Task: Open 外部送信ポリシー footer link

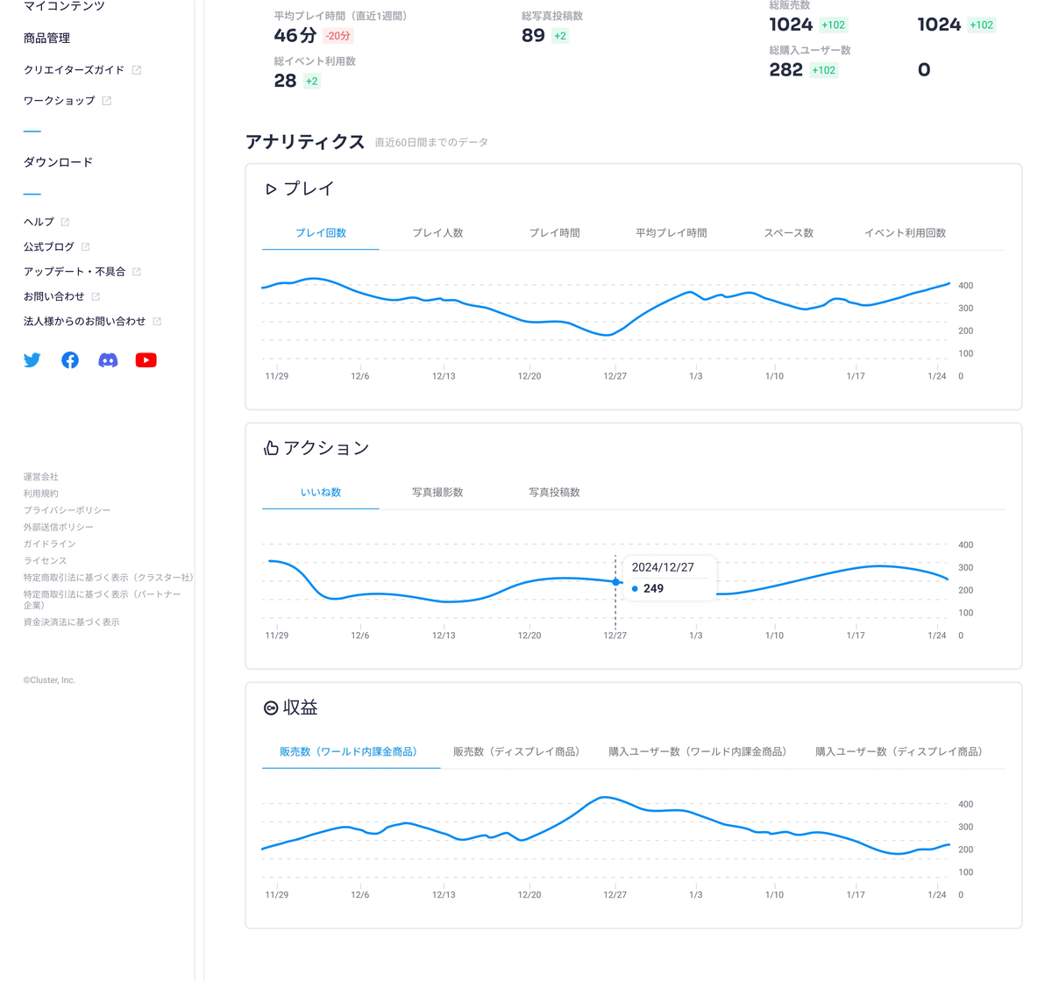Action: pos(59,527)
